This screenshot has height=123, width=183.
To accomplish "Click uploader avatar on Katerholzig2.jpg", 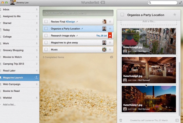I will [x=125, y=80].
